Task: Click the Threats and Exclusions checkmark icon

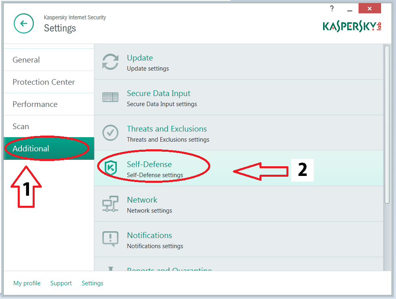Action: (x=110, y=132)
